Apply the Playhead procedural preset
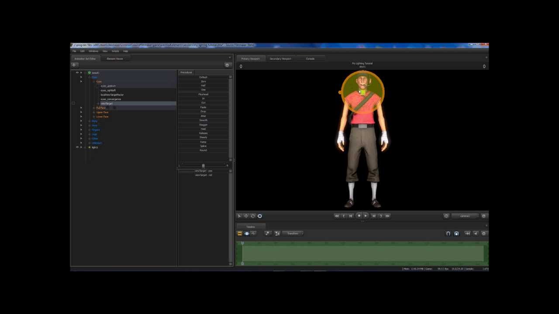This screenshot has height=314, width=559. point(203,94)
